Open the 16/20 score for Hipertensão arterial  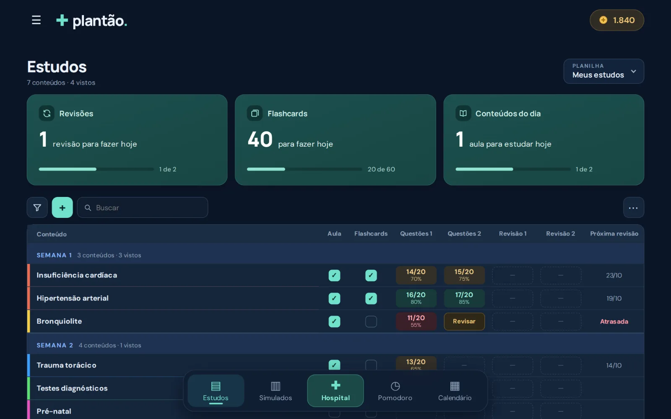pos(416,298)
